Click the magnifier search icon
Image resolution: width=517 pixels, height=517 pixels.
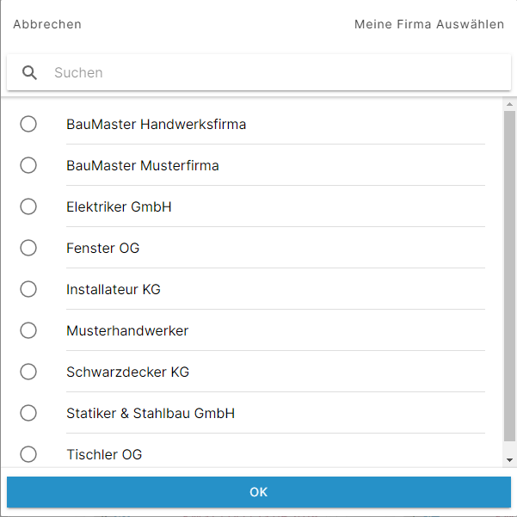pos(29,72)
